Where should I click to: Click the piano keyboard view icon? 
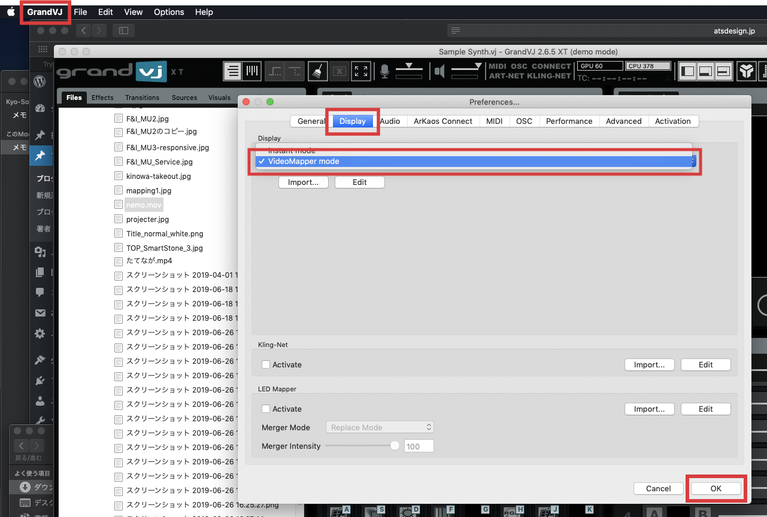pos(252,71)
